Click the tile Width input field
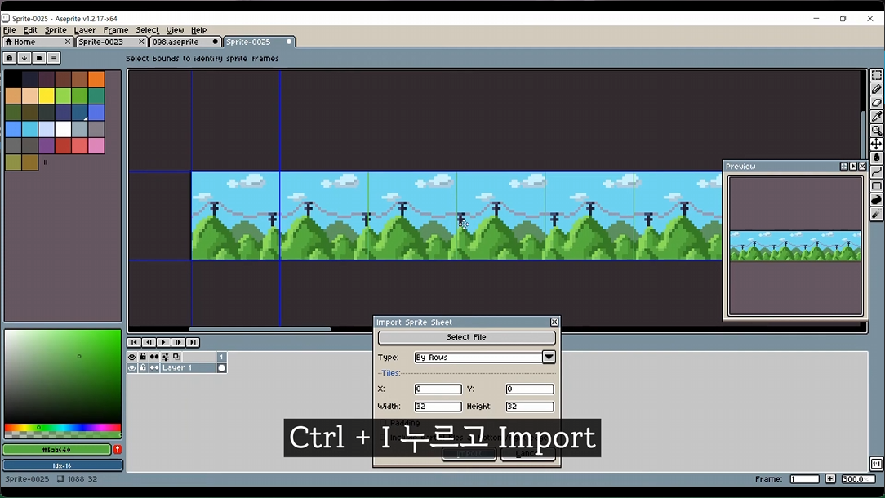 438,407
